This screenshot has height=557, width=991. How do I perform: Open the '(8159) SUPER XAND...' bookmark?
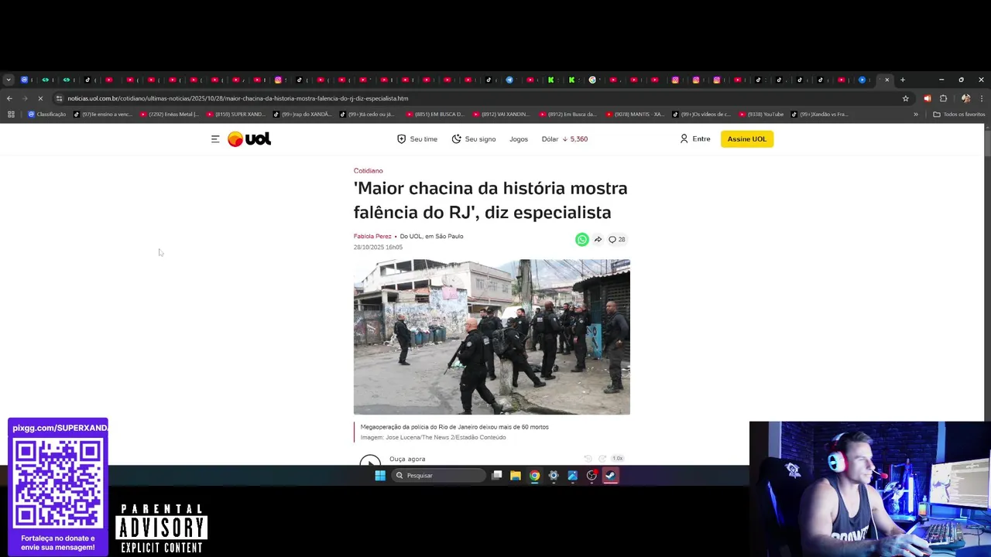pos(236,114)
